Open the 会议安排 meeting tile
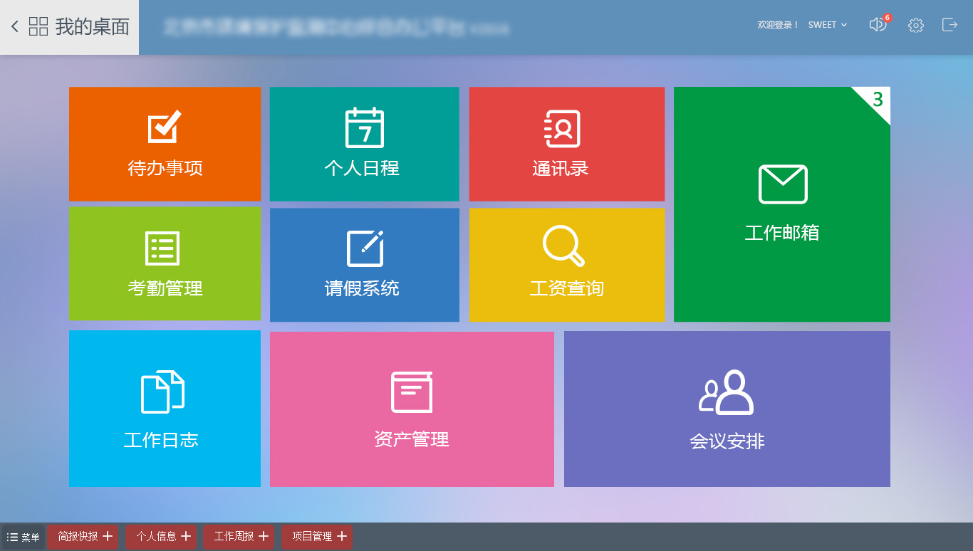Screen dimensions: 973x551 tap(727, 409)
